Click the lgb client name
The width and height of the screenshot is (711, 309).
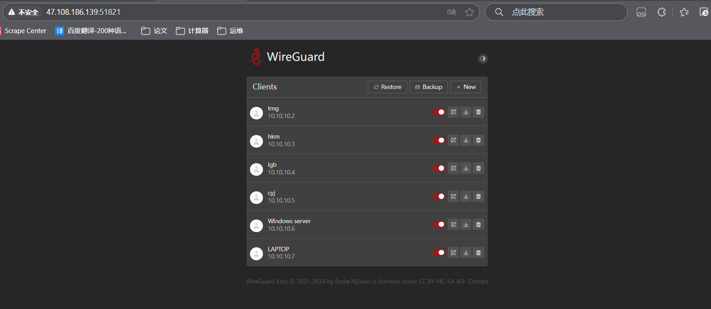[x=272, y=165]
